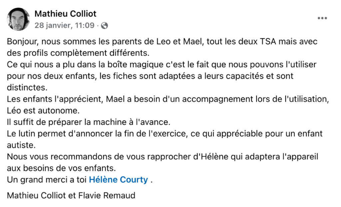Image resolution: width=341 pixels, height=207 pixels.
Task: Click the globe public audience icon
Action: click(104, 26)
